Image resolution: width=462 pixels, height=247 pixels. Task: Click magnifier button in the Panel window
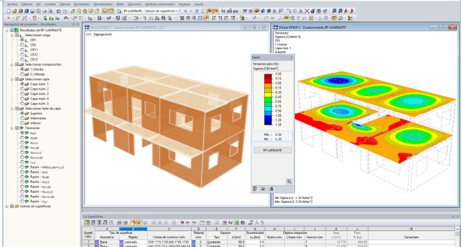click(x=289, y=182)
